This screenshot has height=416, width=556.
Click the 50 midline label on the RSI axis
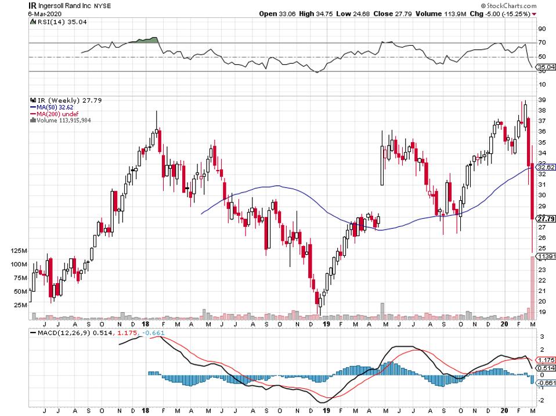point(542,57)
